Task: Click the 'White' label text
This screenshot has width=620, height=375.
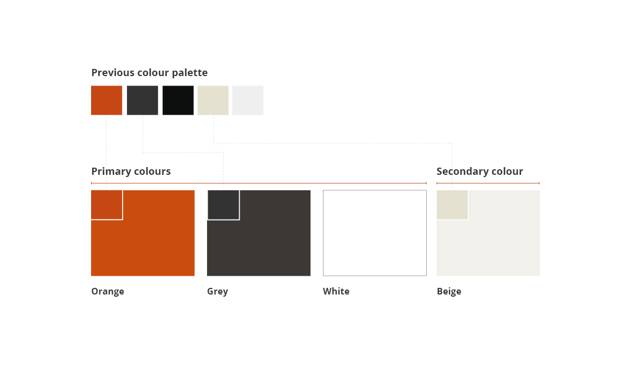Action: click(x=336, y=291)
